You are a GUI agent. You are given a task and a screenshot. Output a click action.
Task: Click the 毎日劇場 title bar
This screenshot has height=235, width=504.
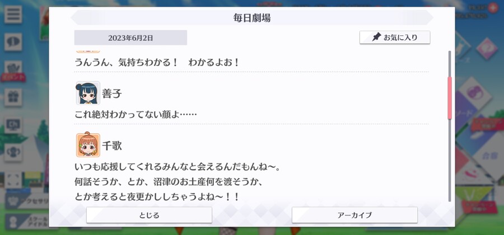coord(252,18)
